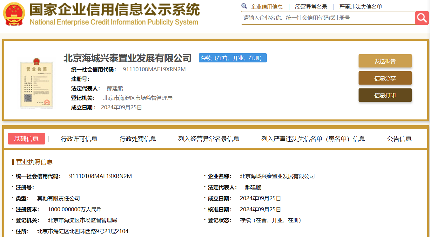
Task: Click the 成立日期 value in license details
Action: 260,199
